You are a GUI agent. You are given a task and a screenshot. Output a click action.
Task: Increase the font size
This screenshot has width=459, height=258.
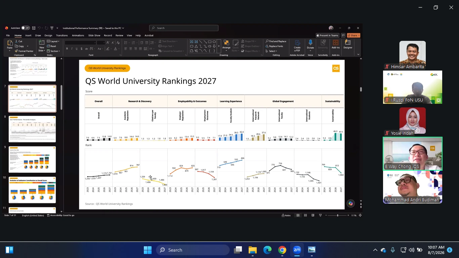[108, 43]
